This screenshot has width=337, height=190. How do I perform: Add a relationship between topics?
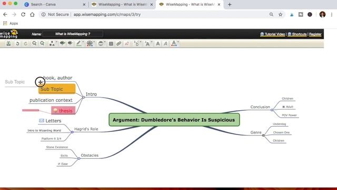click(127, 43)
